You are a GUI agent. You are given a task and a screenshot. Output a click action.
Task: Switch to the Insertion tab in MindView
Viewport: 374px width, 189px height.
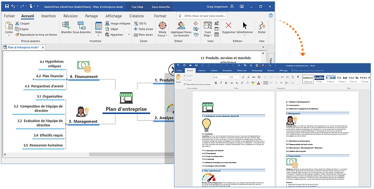click(x=48, y=16)
